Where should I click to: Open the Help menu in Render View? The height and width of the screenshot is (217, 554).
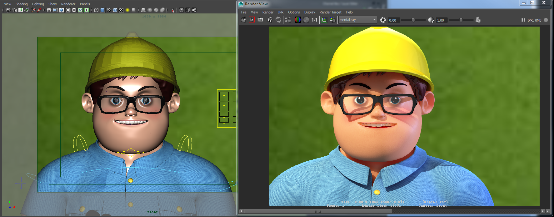click(x=349, y=12)
